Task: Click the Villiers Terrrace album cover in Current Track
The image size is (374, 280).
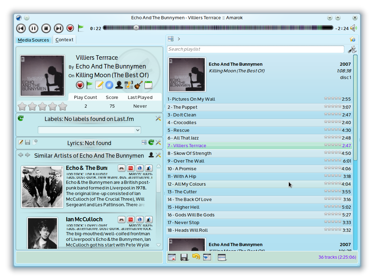Action: click(x=43, y=76)
